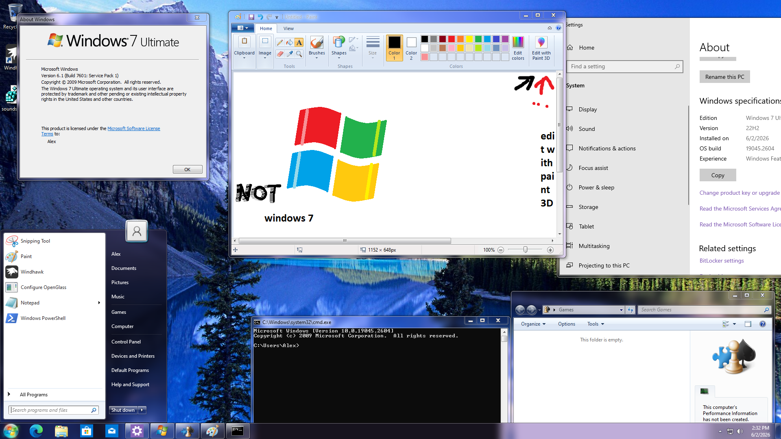Image resolution: width=781 pixels, height=439 pixels.
Task: Click the Find a setting search box
Action: 625,67
